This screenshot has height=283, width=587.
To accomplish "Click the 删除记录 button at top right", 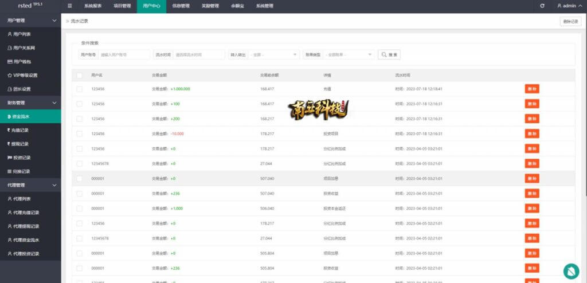I will coord(570,22).
